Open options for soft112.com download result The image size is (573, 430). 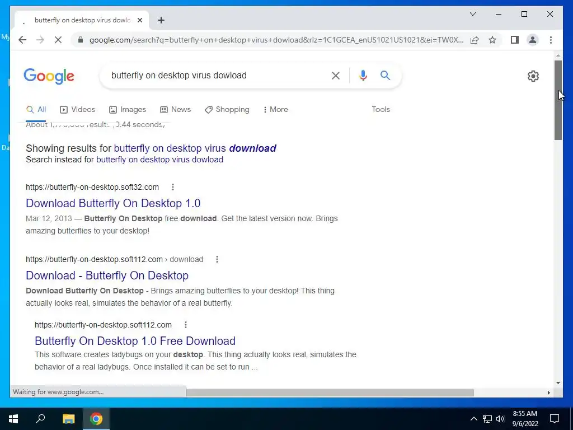click(217, 259)
